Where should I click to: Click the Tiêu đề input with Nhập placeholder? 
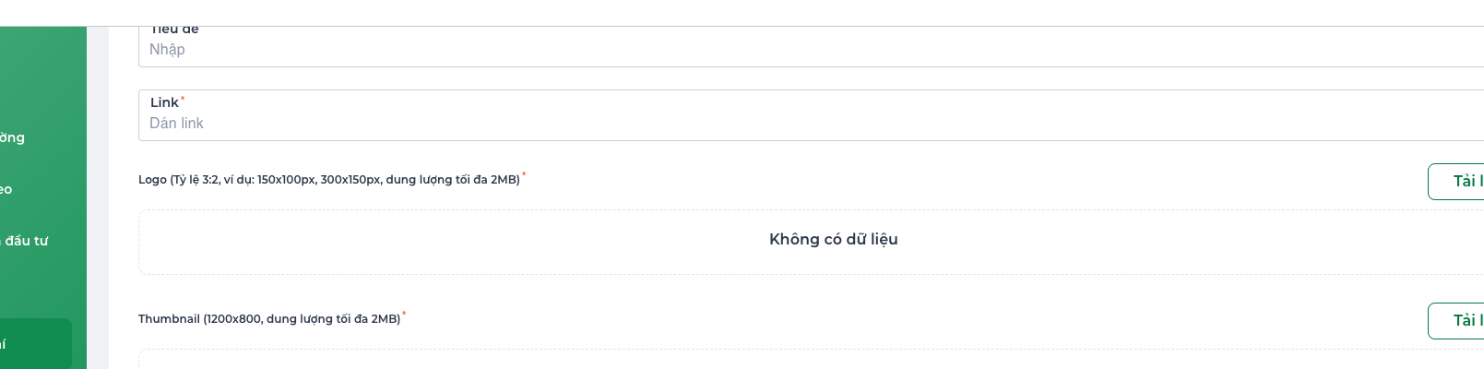click(812, 50)
